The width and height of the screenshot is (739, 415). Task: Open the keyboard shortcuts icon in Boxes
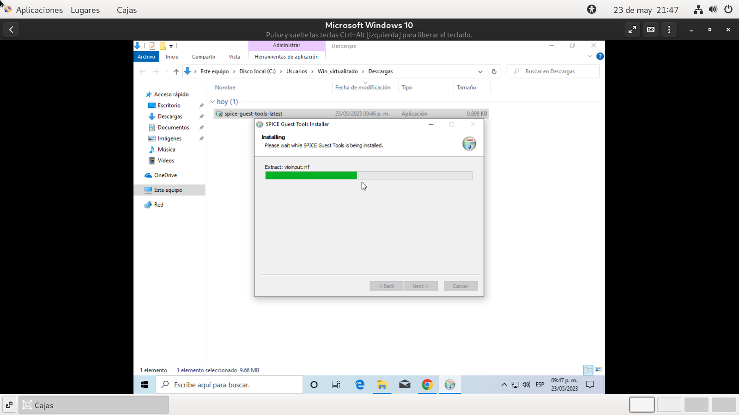(651, 30)
